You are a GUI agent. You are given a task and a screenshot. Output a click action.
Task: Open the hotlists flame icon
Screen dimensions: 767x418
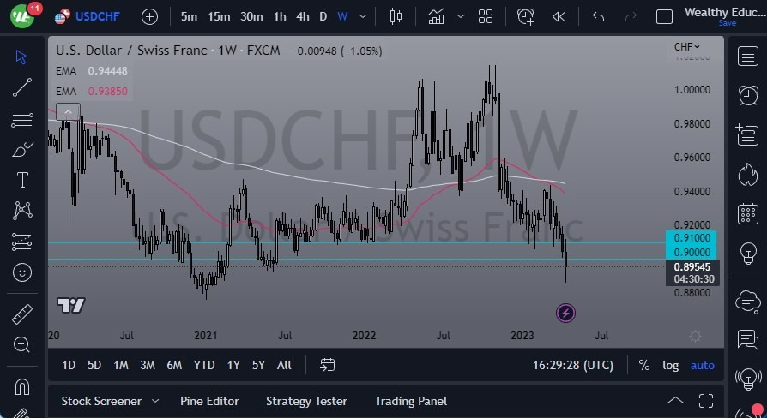click(748, 175)
